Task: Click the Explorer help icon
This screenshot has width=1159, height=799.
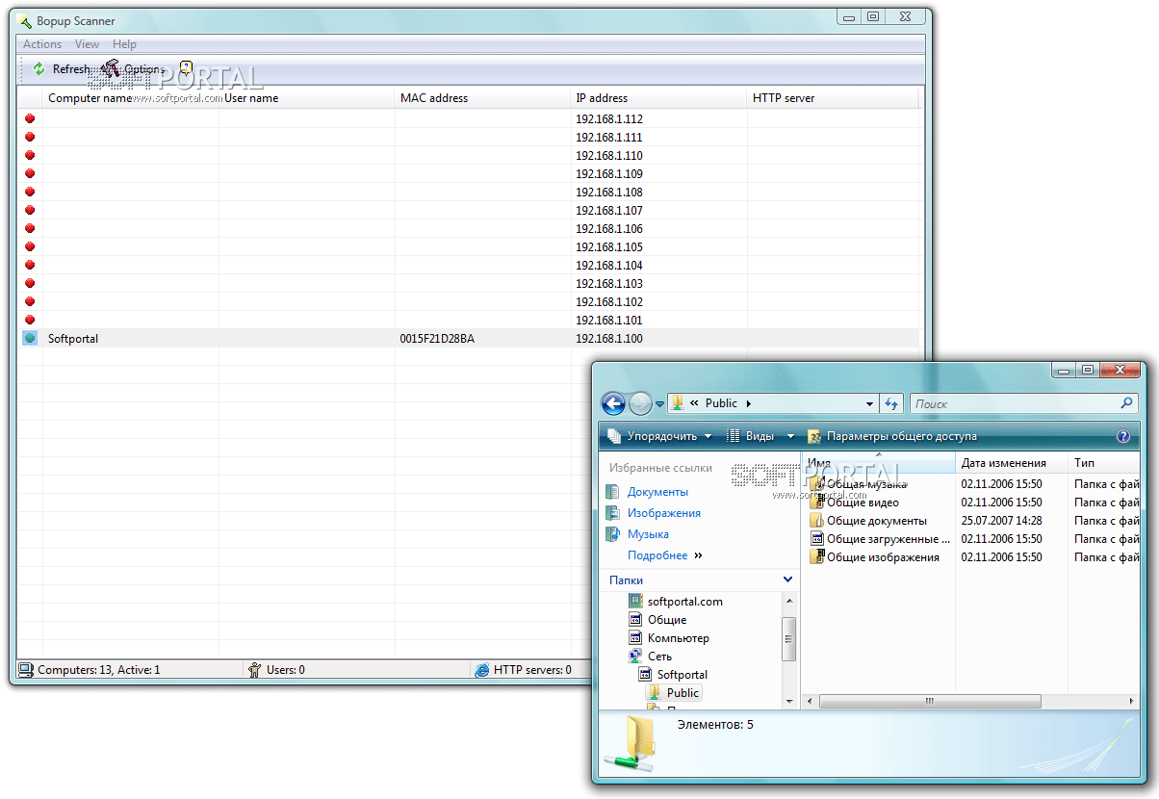Action: [1123, 436]
